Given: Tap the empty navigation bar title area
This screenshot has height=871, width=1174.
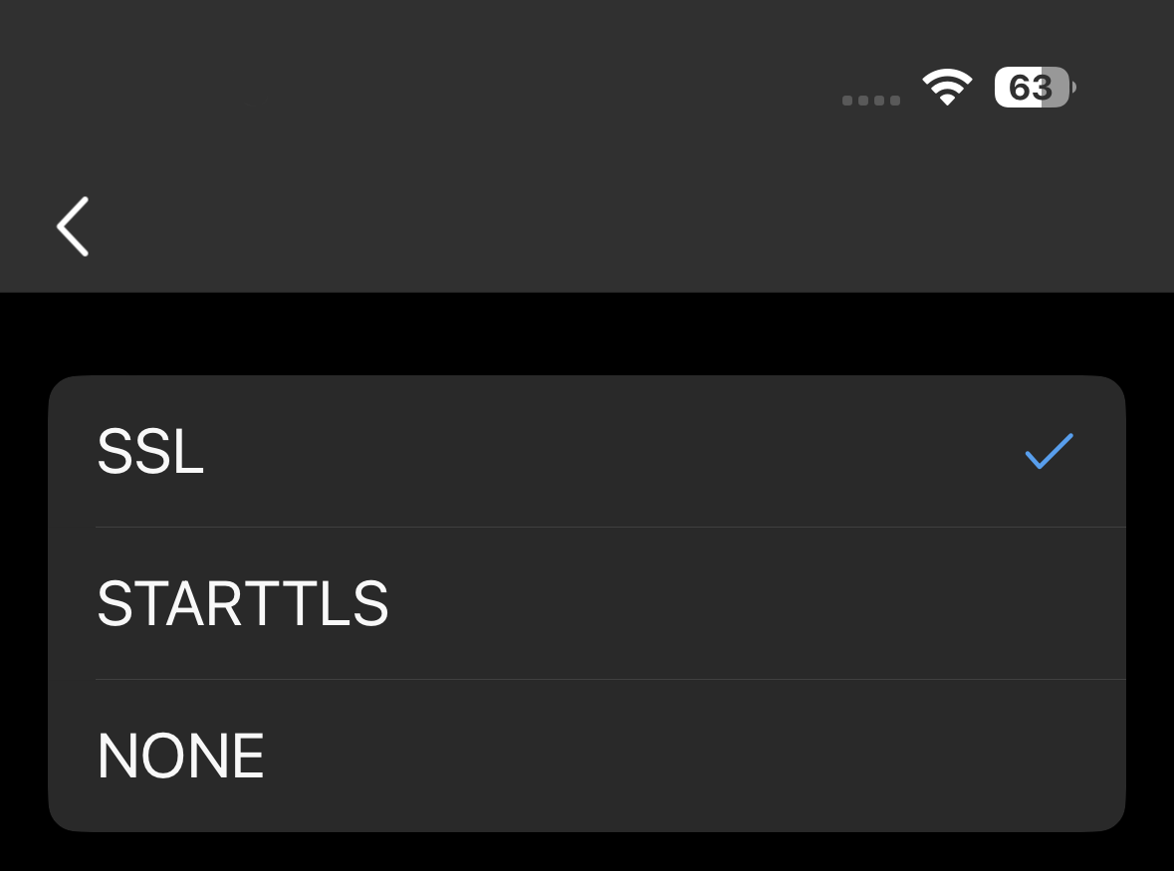Looking at the screenshot, I should (x=587, y=227).
